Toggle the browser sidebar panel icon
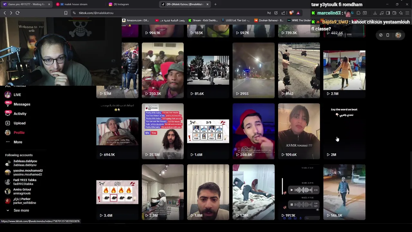 coord(388,13)
